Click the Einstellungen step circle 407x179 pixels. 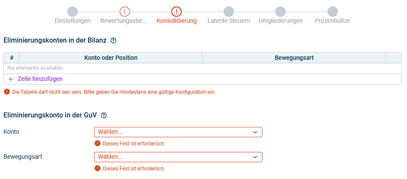[x=73, y=12]
